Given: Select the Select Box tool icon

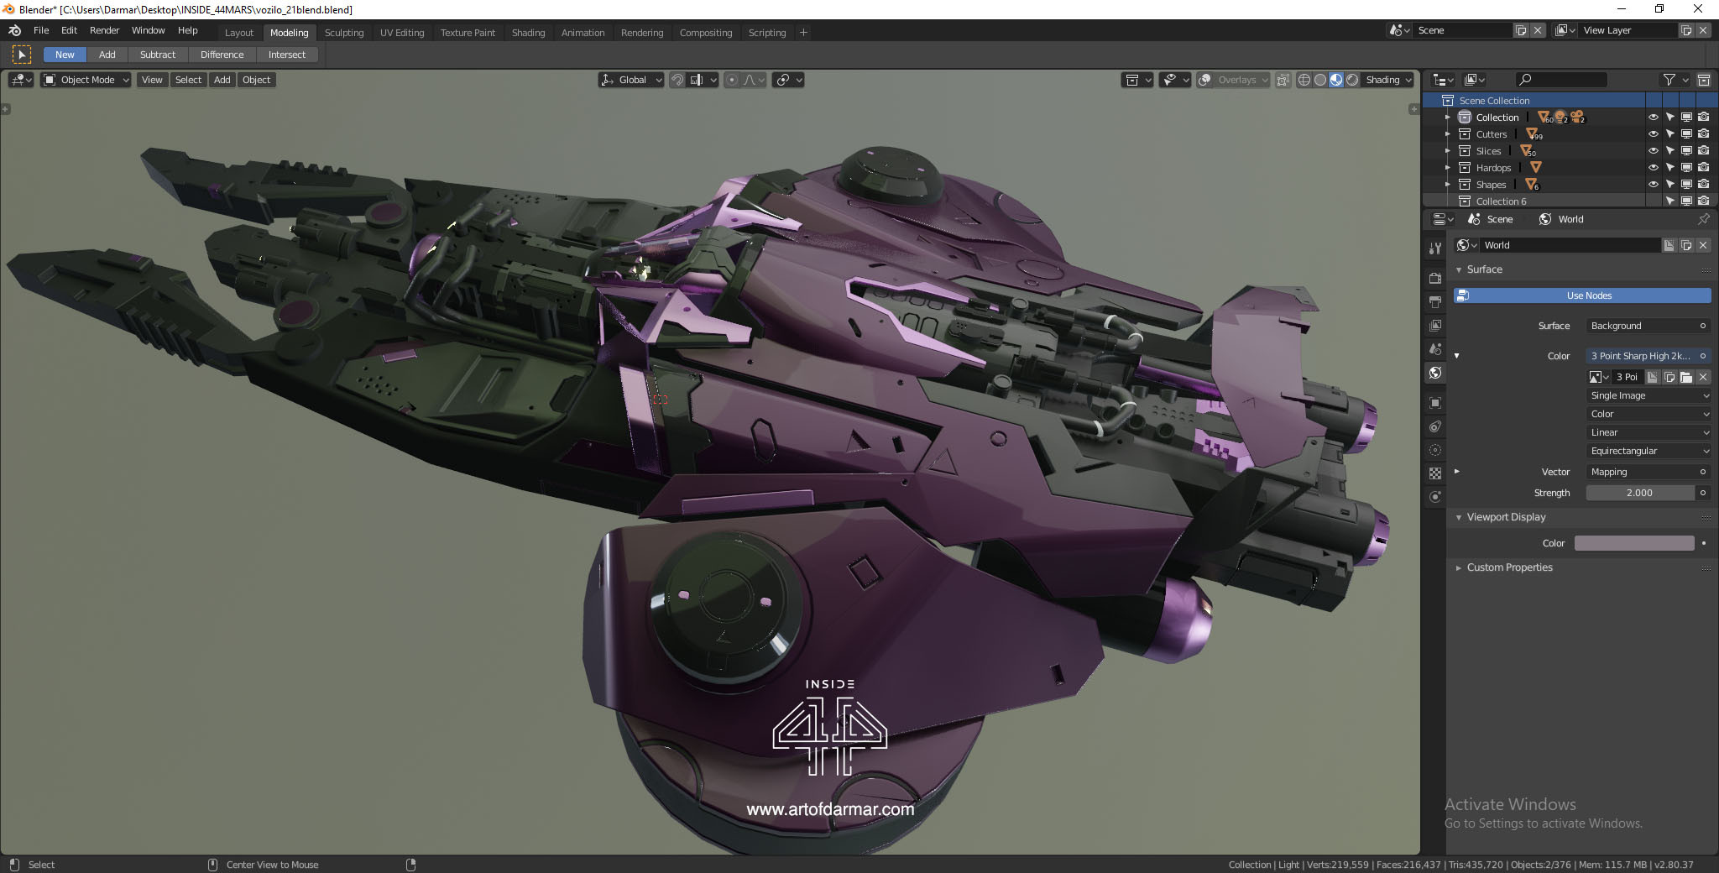Looking at the screenshot, I should [22, 55].
